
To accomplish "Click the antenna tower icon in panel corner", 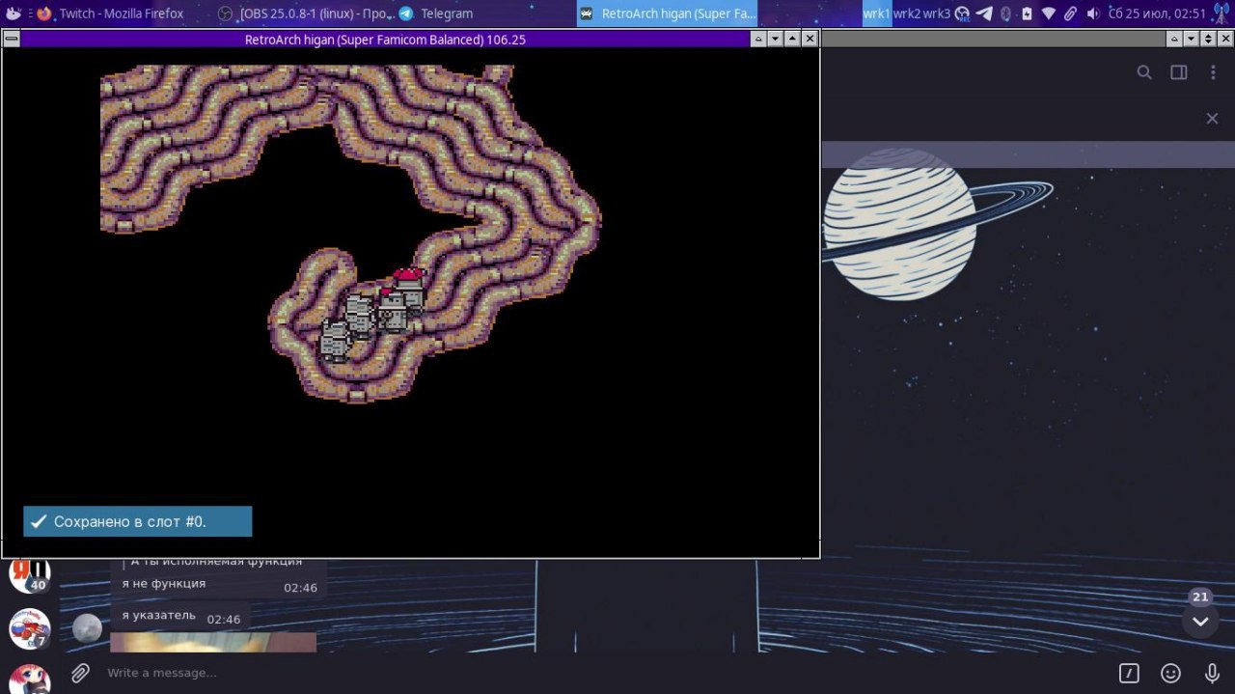I will click(1221, 14).
